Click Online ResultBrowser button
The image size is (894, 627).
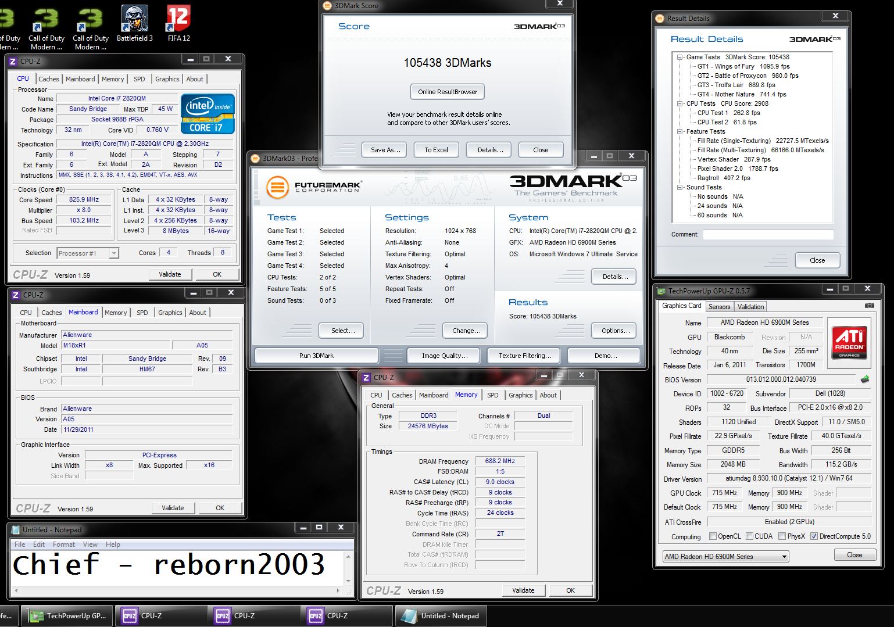448,92
